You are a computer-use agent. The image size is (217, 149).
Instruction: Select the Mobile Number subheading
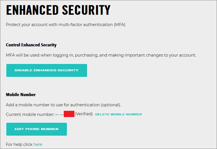pos(21,95)
